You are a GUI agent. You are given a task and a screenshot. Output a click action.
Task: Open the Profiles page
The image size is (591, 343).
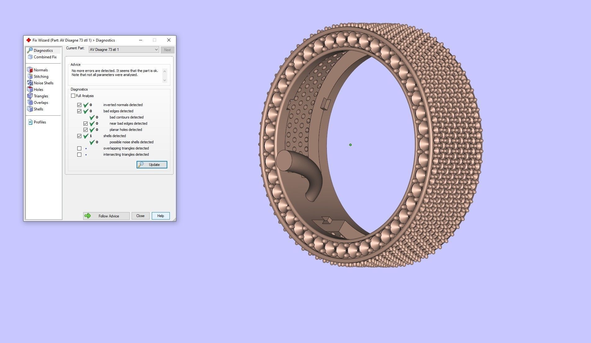pos(37,122)
